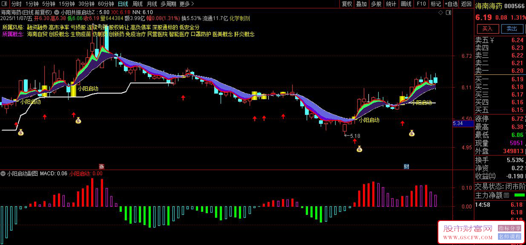Click the money bag icon below 5.18 low
The height and width of the screenshot is (245, 526).
tap(359, 149)
